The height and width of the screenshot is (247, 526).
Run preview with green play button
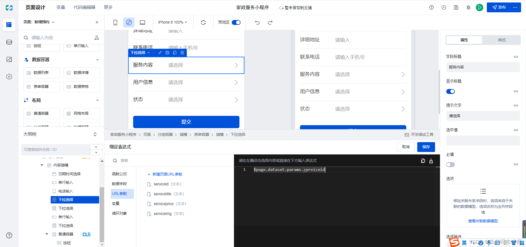(479, 8)
